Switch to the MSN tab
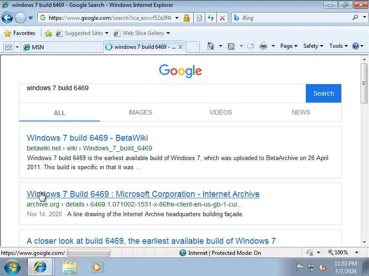The image size is (369, 276). [62, 47]
